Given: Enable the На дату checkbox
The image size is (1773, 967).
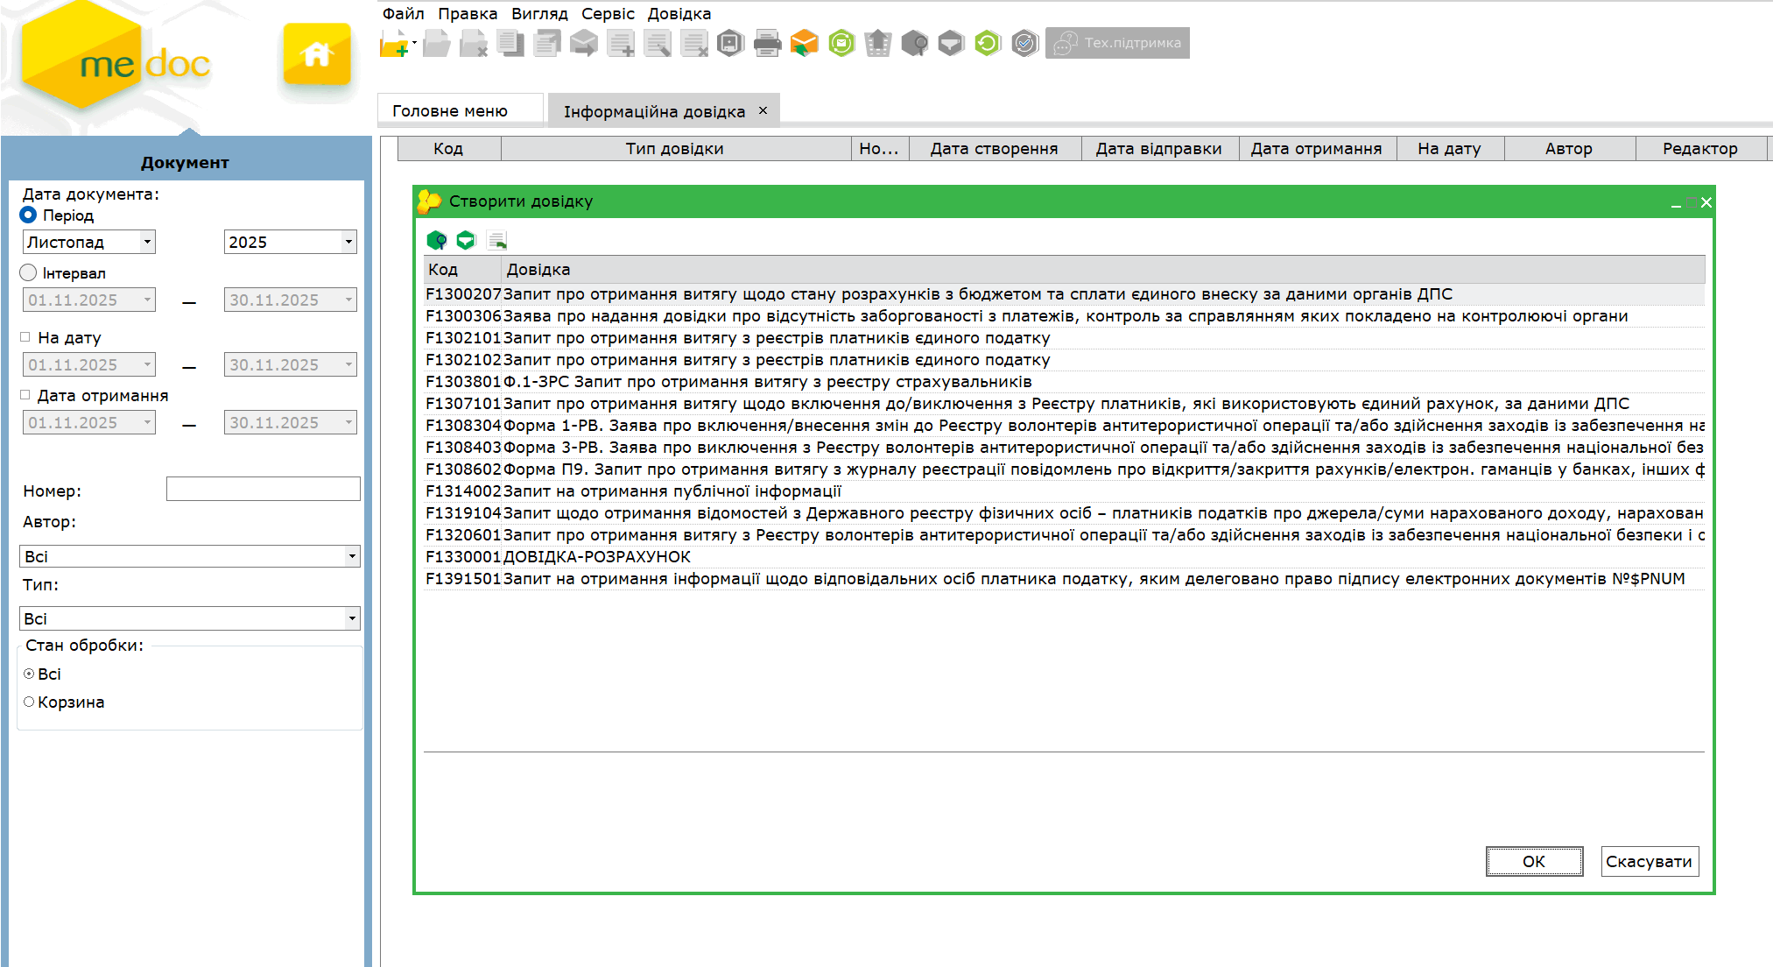Looking at the screenshot, I should [x=25, y=337].
